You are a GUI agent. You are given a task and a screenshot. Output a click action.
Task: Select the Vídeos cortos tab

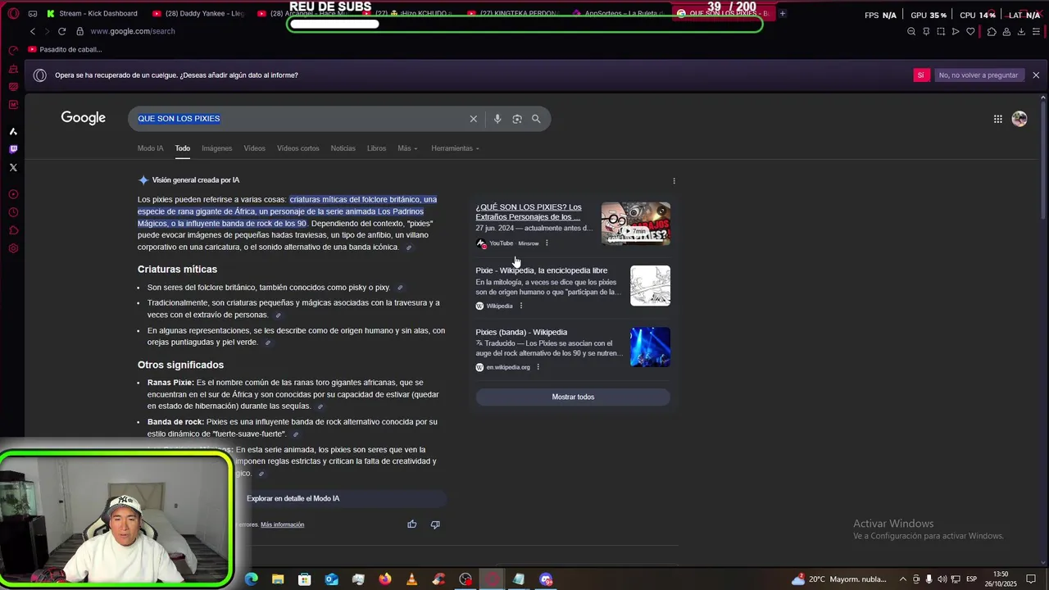[297, 148]
